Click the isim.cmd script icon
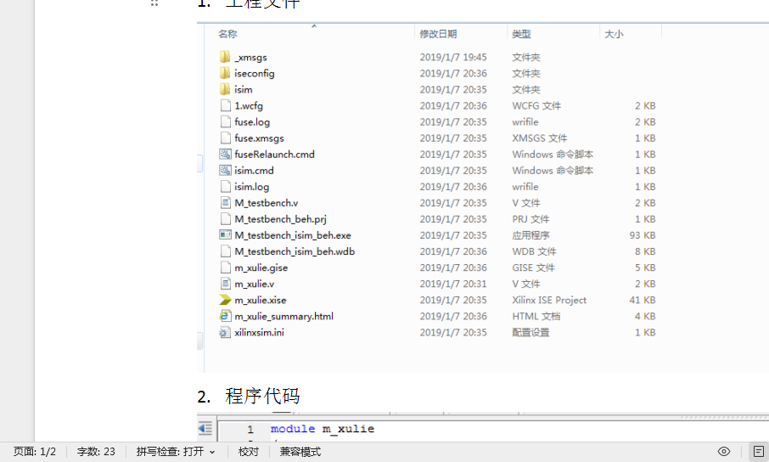769x462 pixels. pos(225,171)
